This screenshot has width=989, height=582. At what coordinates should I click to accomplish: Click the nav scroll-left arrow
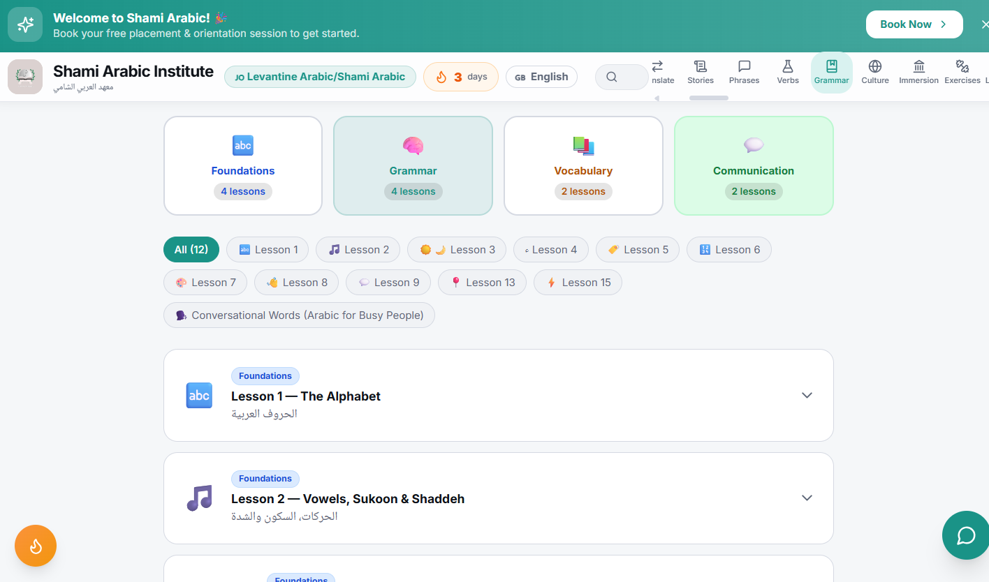[x=657, y=98]
